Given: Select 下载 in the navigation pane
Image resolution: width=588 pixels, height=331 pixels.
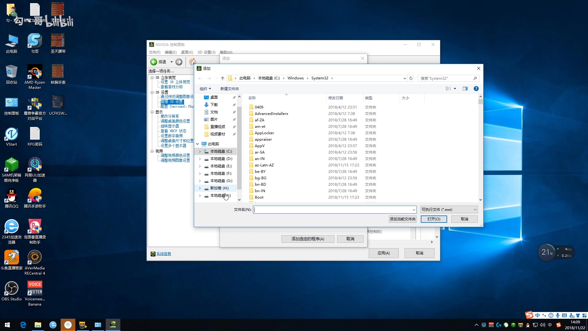Looking at the screenshot, I should point(214,105).
